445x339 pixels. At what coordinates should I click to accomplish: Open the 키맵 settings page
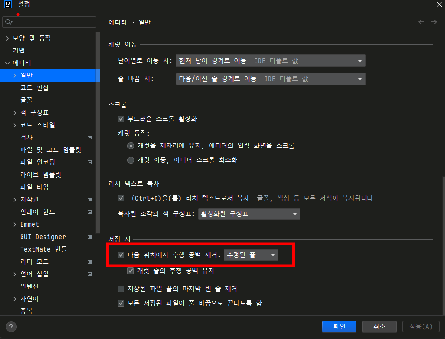point(19,51)
